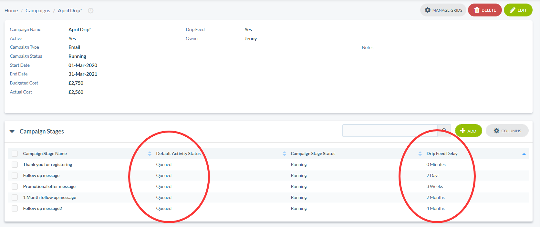Open Thank you for registering stage
The height and width of the screenshot is (227, 540).
pos(47,164)
